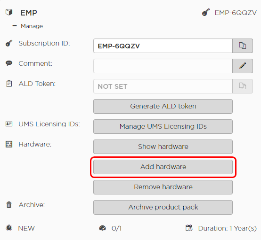
Task: Click the key icon beside EMP-6QQZV header
Action: pyautogui.click(x=206, y=13)
